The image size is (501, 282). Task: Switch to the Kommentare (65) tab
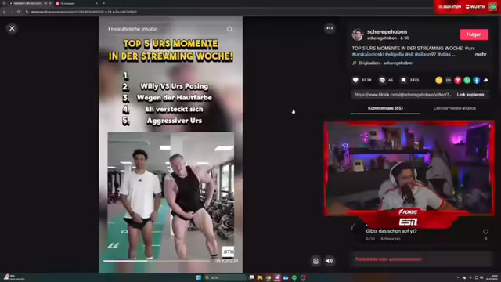click(385, 108)
